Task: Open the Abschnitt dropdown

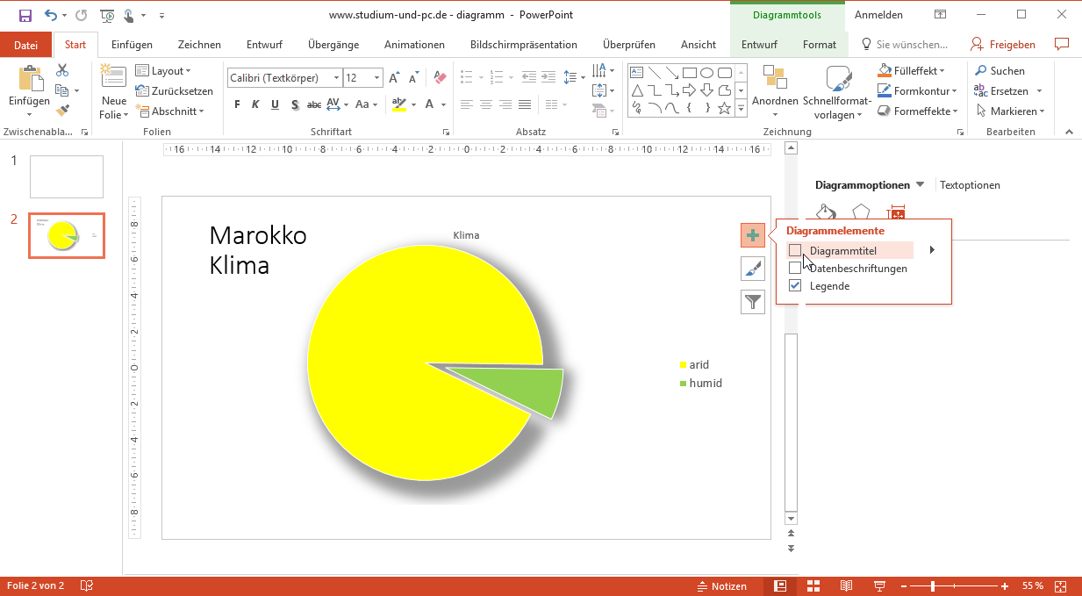Action: 169,111
